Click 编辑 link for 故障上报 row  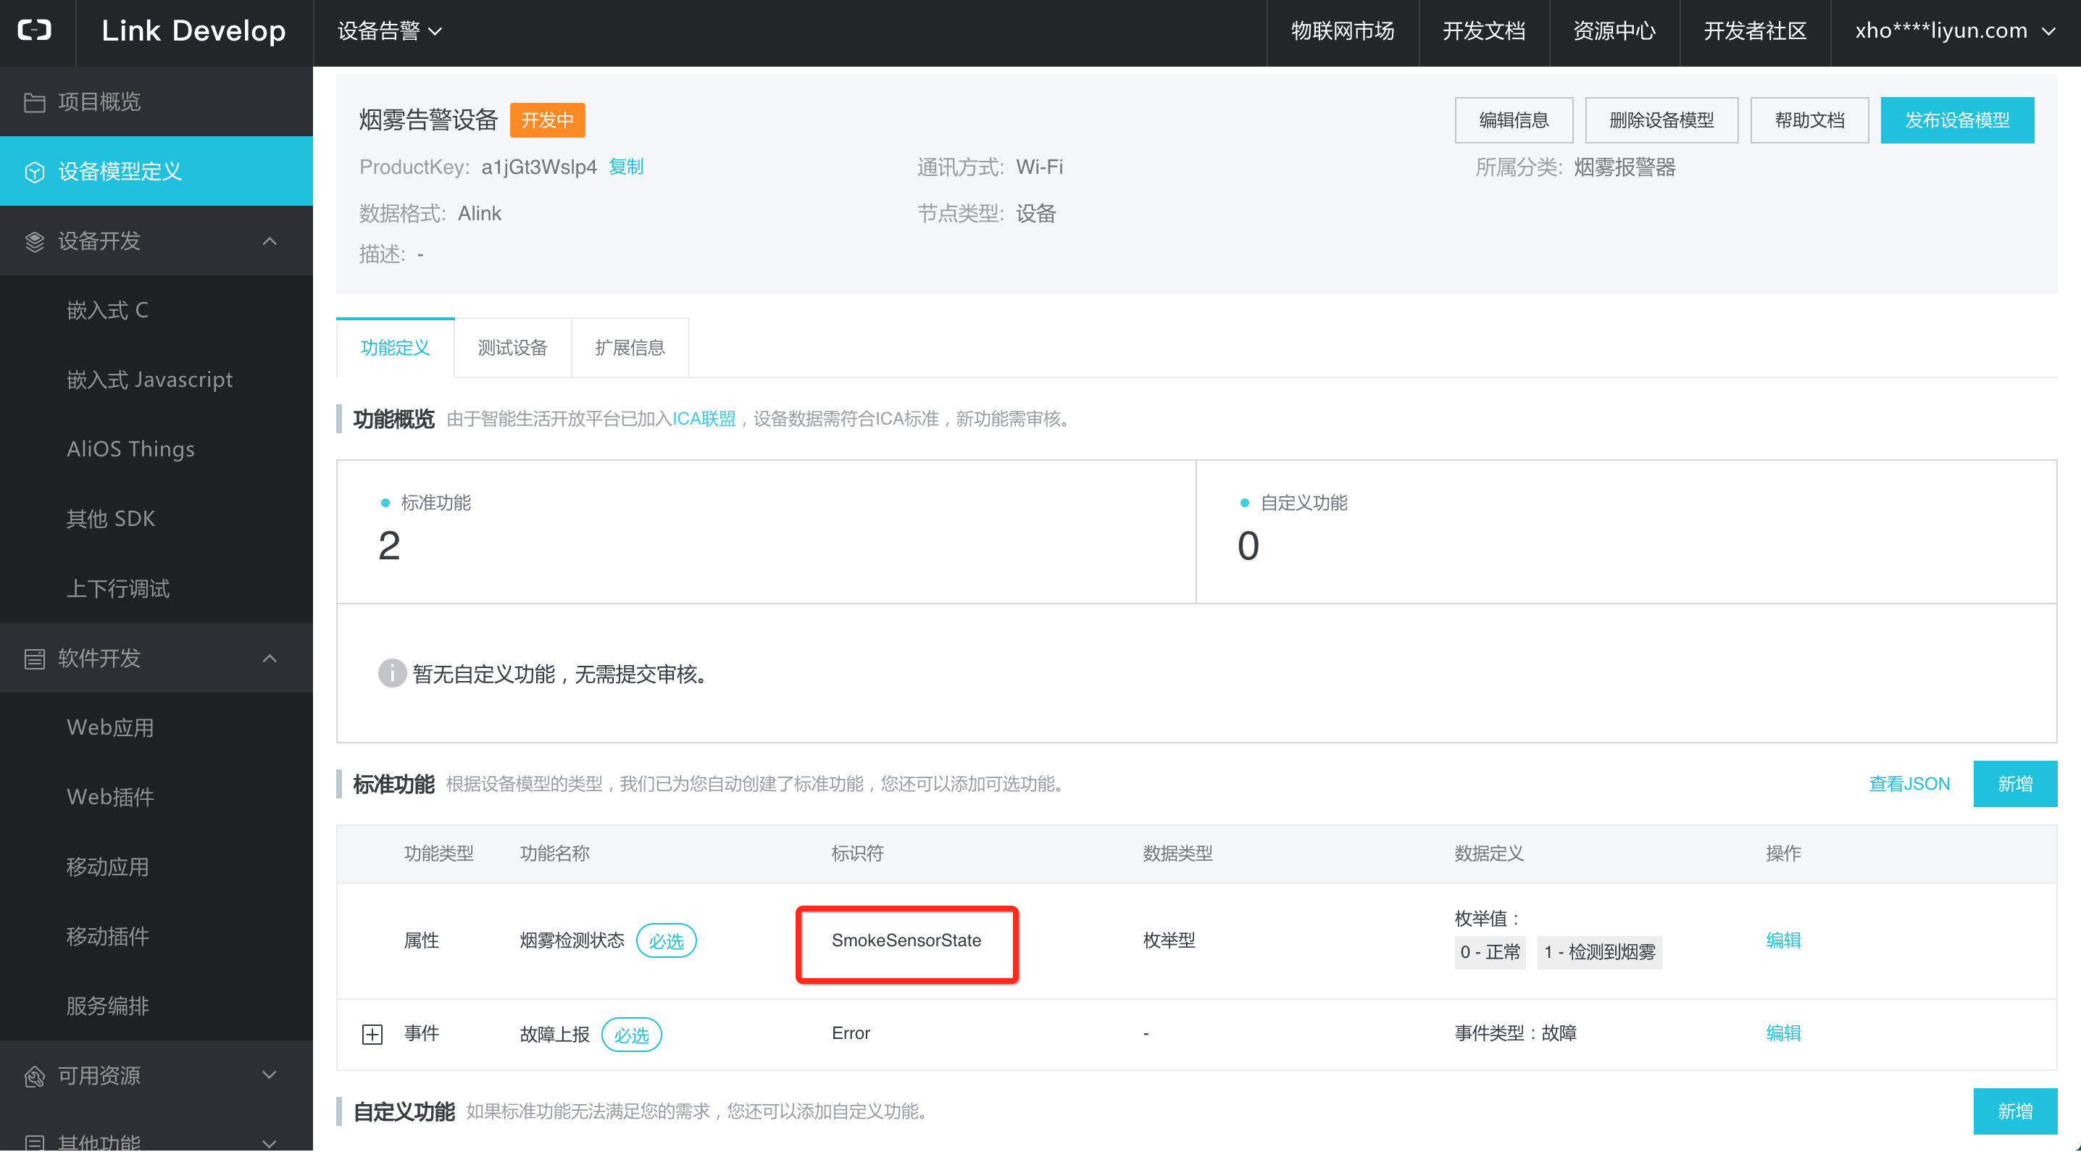[x=1783, y=1032]
